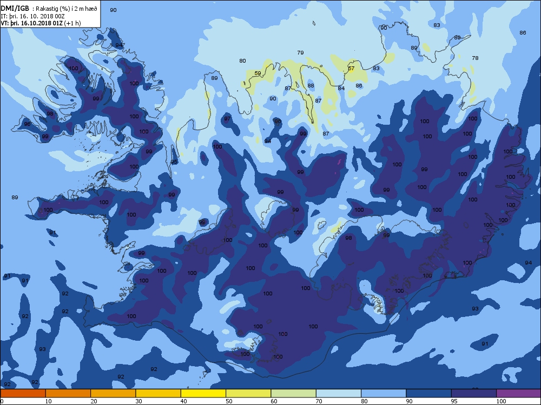Screen dimensions: 541x405
Task: Click the legend scale tick label '40'
Action: (x=184, y=401)
